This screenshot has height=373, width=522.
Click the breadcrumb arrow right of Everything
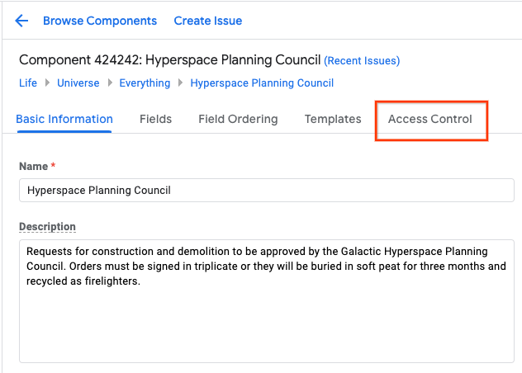[180, 83]
